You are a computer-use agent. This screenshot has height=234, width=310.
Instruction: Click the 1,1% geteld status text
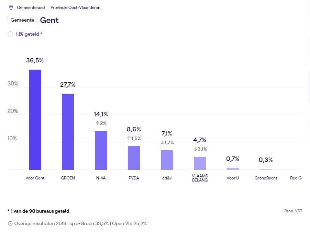tap(29, 34)
